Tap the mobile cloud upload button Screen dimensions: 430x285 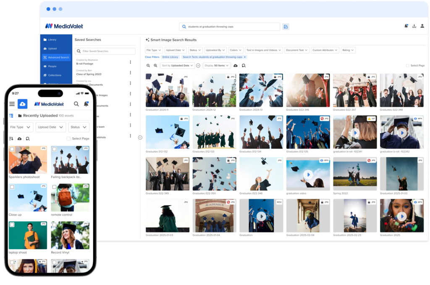tap(23, 104)
